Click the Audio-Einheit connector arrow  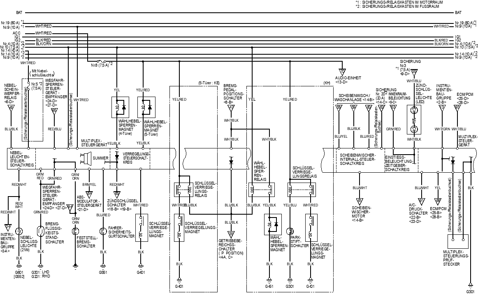click(x=341, y=70)
